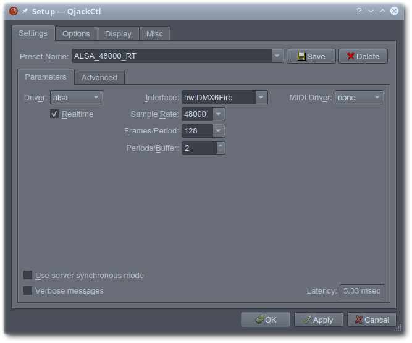The width and height of the screenshot is (412, 343).
Task: Open the MIDI Driver none dropdown
Action: coord(359,98)
